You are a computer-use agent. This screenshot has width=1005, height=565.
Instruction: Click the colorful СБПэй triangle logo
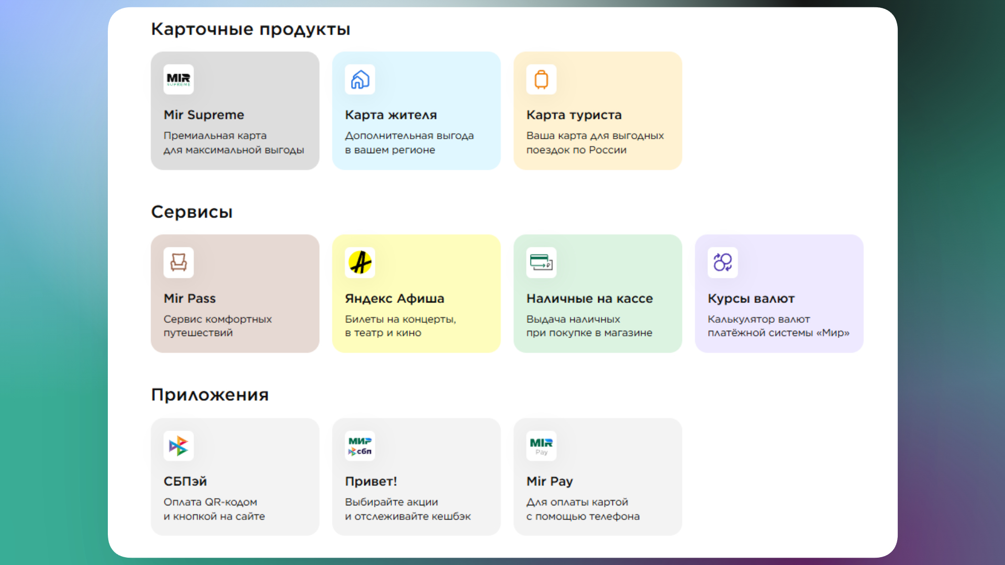(x=178, y=446)
